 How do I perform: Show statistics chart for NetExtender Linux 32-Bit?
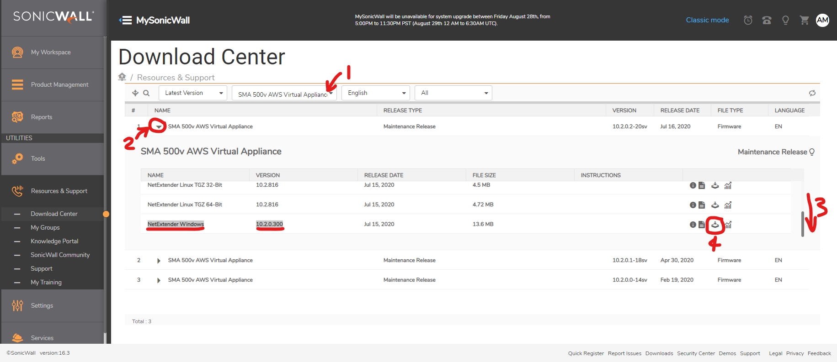point(728,185)
